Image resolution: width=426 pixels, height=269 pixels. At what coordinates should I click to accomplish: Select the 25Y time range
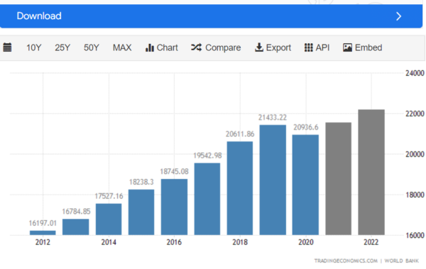click(x=62, y=47)
